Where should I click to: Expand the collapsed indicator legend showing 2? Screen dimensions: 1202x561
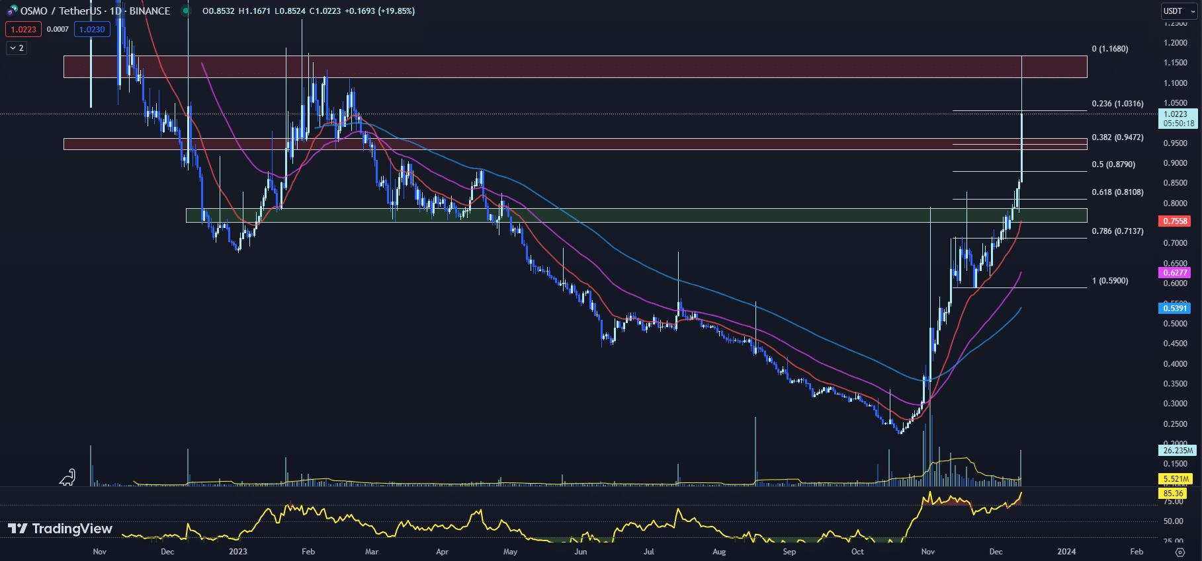tap(17, 48)
